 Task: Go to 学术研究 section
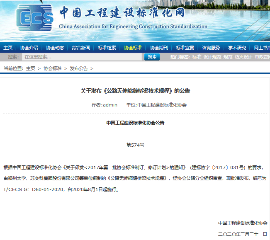[237, 48]
